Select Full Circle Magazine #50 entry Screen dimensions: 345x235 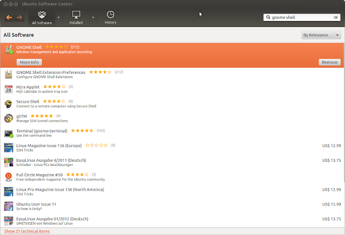[x=172, y=177]
